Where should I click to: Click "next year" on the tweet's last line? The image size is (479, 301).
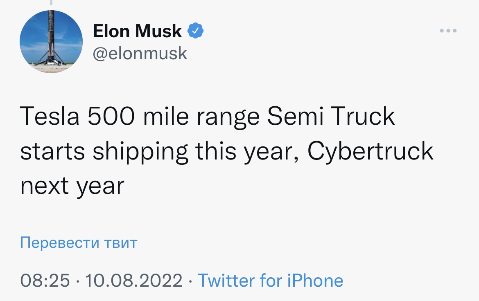click(x=72, y=186)
